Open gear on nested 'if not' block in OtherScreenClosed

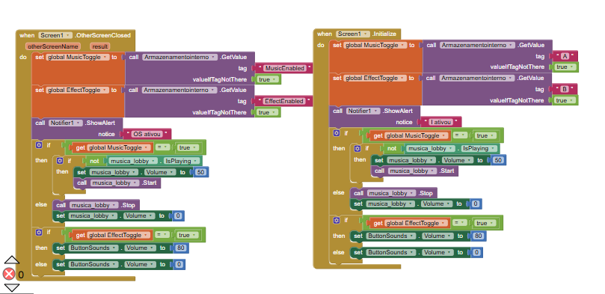60,161
